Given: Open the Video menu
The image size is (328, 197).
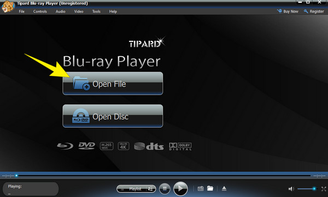Looking at the screenshot, I should 79,11.
